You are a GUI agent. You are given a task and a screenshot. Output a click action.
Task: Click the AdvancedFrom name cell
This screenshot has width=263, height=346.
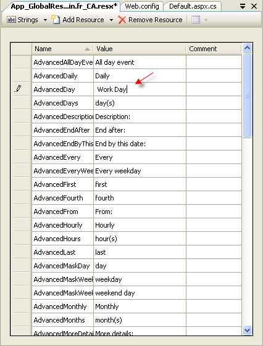coord(63,212)
